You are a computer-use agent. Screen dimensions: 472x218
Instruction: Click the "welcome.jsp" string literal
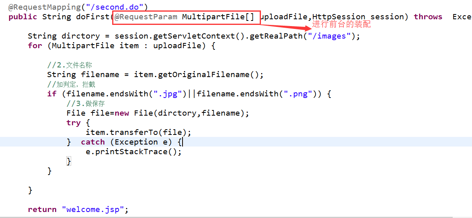93,209
